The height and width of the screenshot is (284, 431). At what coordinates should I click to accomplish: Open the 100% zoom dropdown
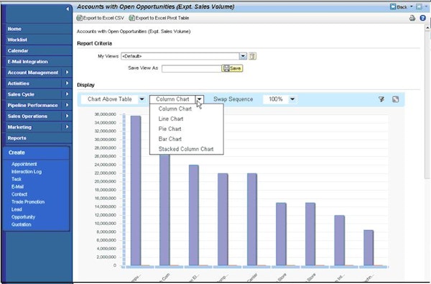click(x=292, y=99)
